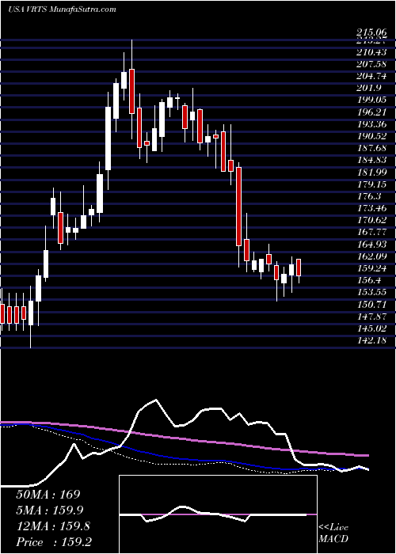Select the 150.71 price level
Viewport: 396px width, 554px height.
tap(371, 305)
